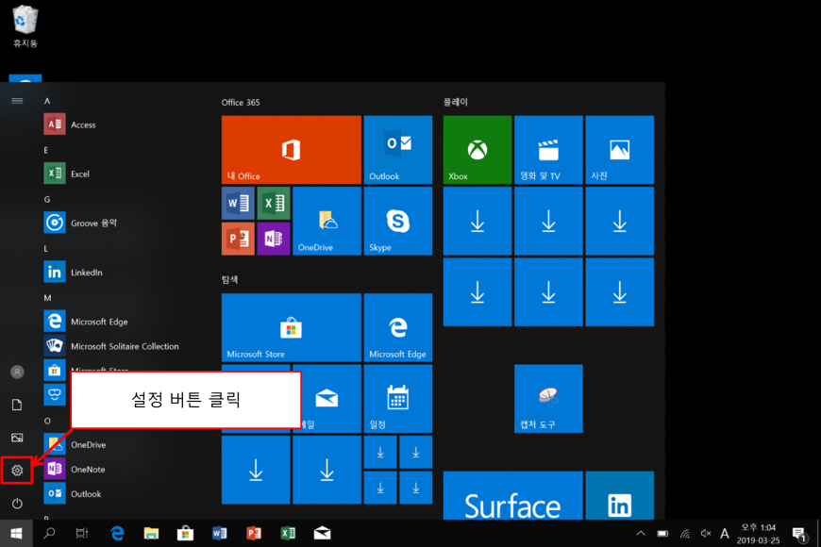
Task: Click letter G header in app list
Action: click(47, 199)
